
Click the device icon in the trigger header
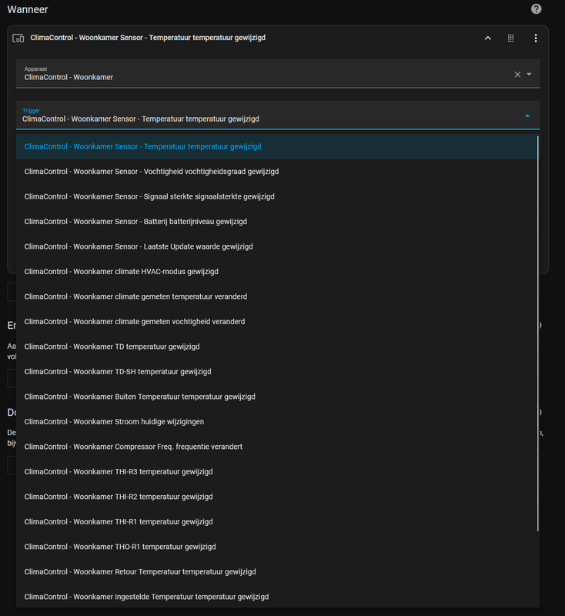(18, 38)
